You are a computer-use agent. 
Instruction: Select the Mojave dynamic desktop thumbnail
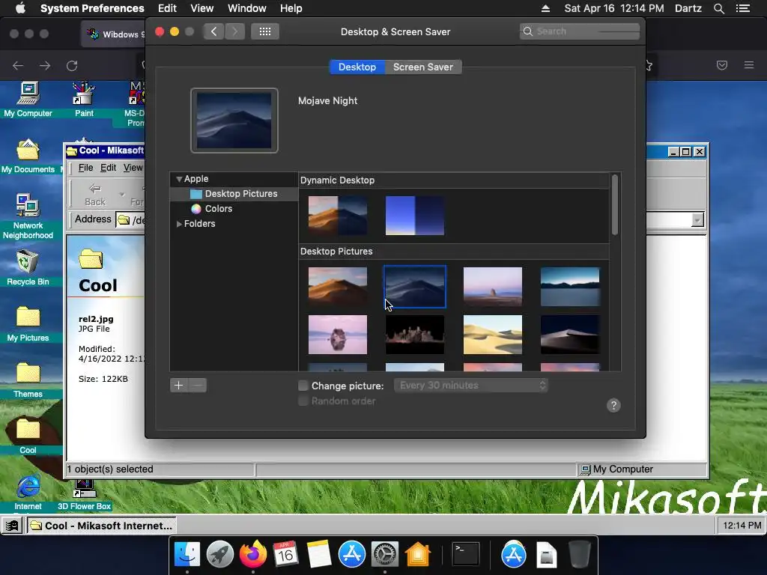[338, 216]
